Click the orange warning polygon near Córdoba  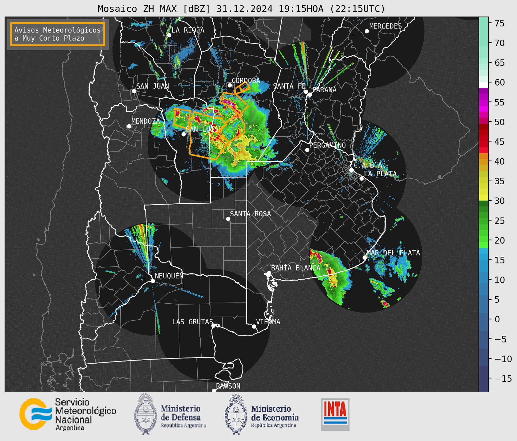242,88
